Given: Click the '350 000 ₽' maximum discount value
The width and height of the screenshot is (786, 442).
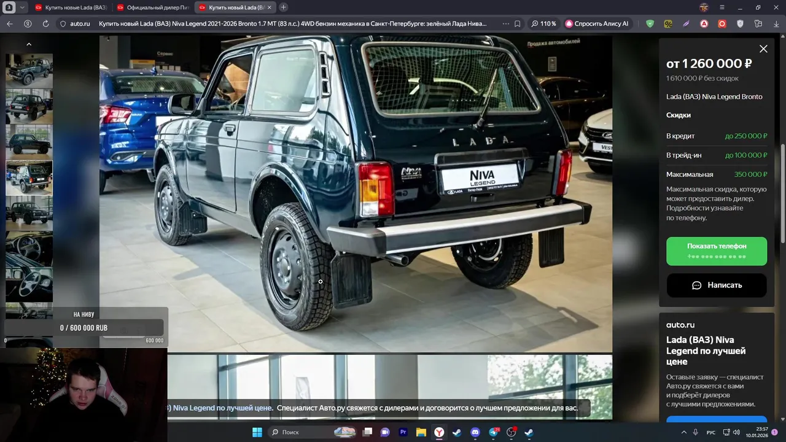Looking at the screenshot, I should coord(750,174).
